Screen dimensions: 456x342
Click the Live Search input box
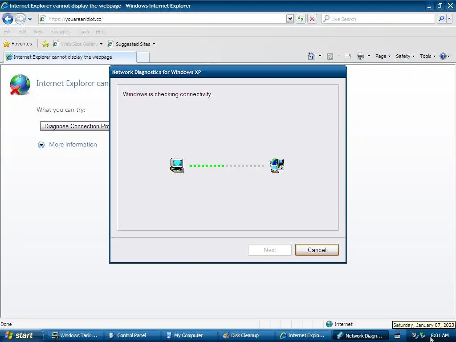(378, 19)
